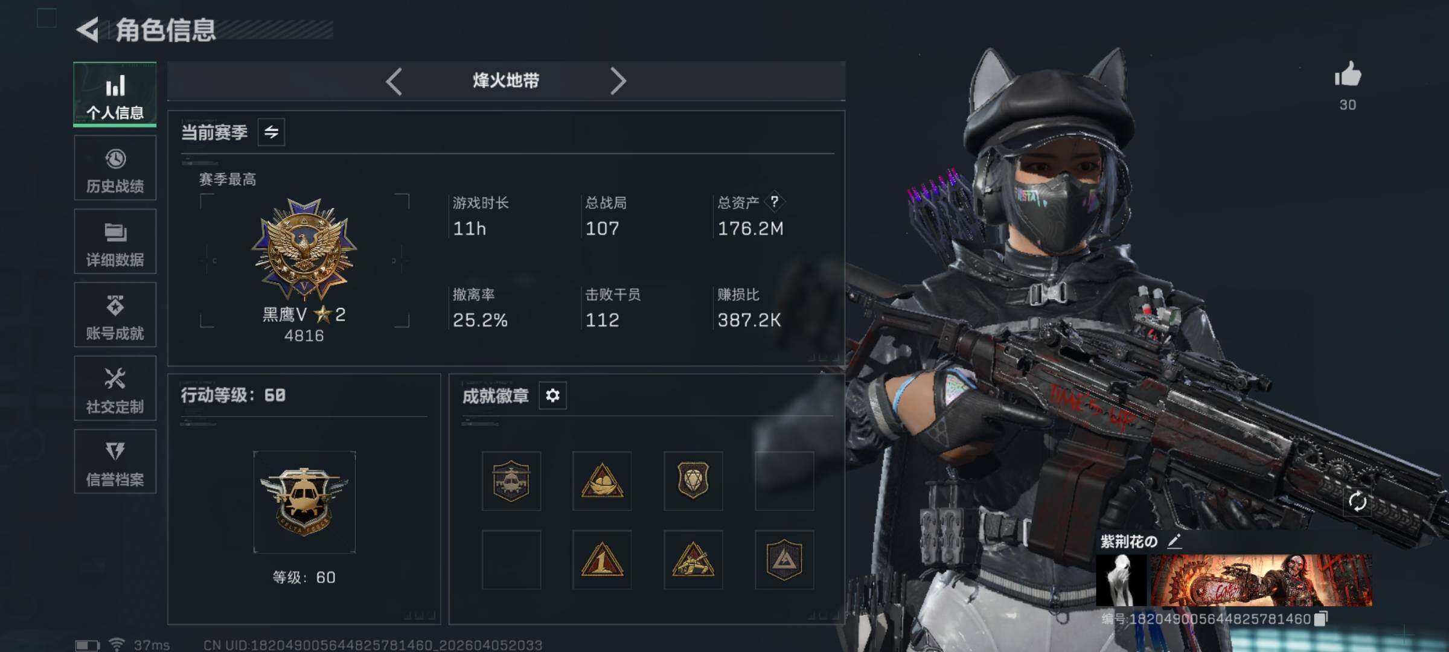Switch to the next mode with the right chevron
This screenshot has height=652, width=1449.
tap(618, 81)
